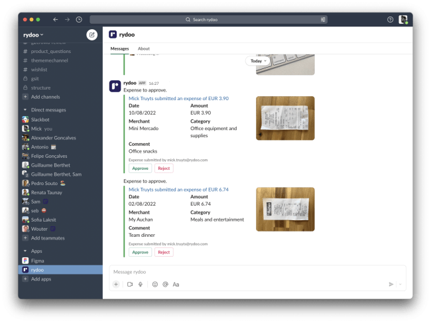Reject the EUR 6.74 Team dinner expense
Viewport: 431px width, 323px height.
164,252
